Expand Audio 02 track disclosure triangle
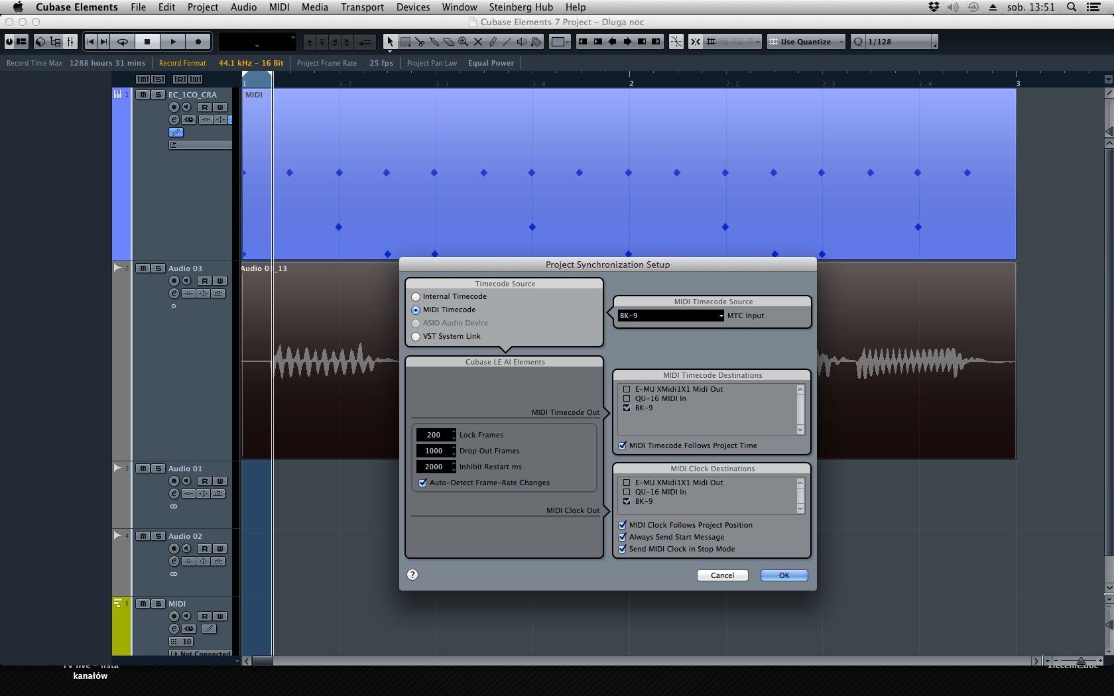 117,536
